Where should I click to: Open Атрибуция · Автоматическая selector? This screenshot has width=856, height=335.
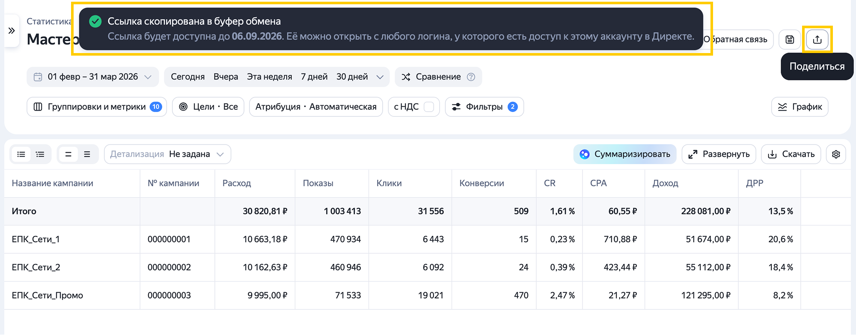click(x=316, y=107)
